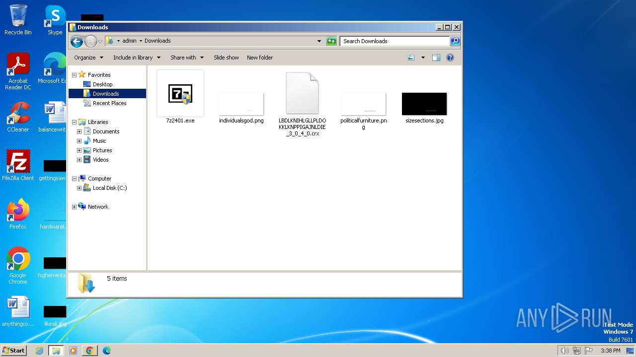Open Google Chrome desktop shortcut

coord(18,266)
